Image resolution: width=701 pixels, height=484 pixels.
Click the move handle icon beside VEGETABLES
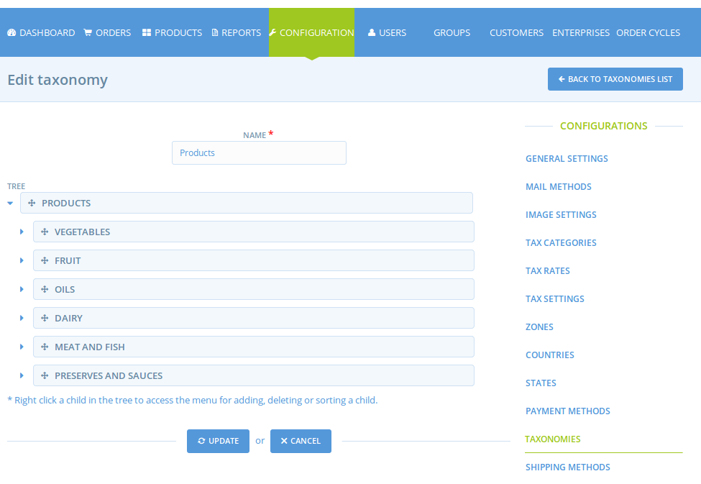(x=45, y=232)
